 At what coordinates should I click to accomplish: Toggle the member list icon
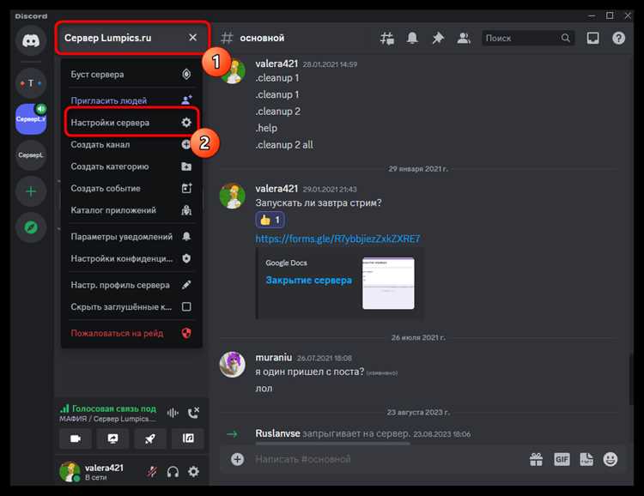click(464, 38)
